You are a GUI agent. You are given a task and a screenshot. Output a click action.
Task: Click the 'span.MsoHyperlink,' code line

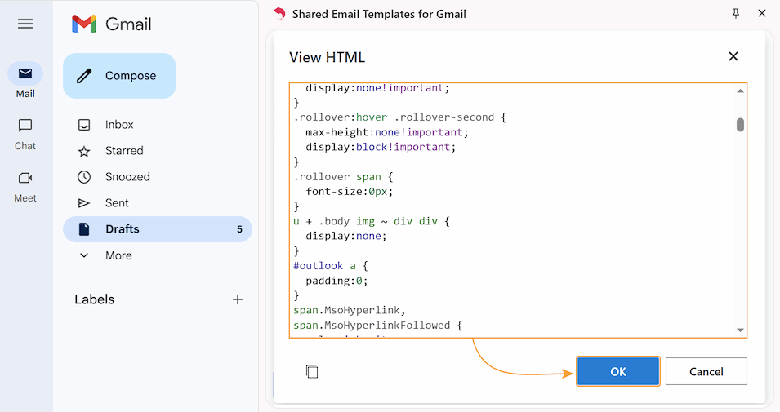(350, 311)
